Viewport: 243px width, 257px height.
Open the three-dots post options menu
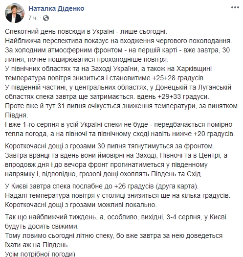(x=235, y=7)
